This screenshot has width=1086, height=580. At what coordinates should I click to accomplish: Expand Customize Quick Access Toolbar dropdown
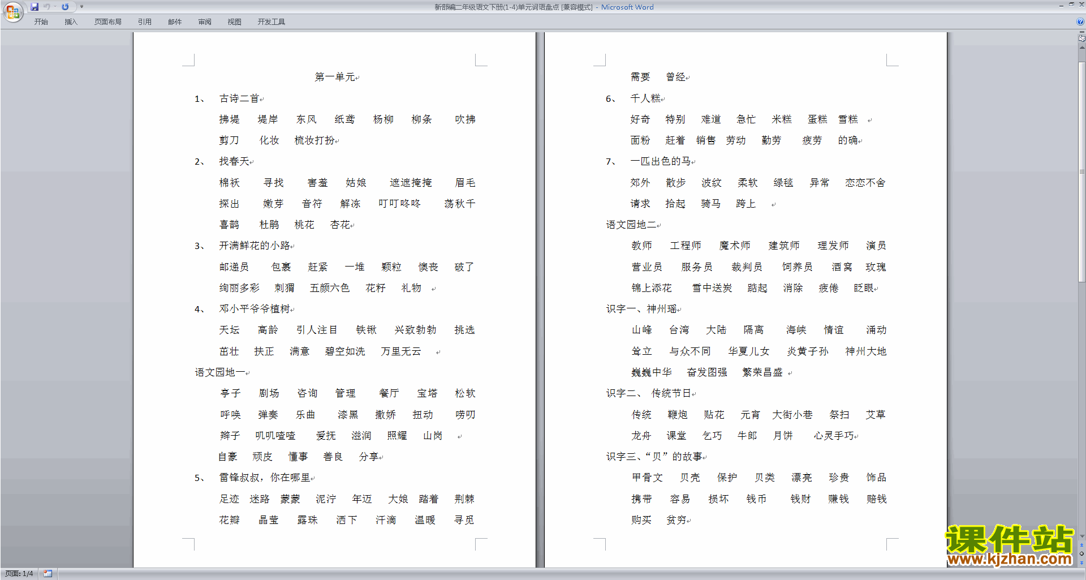[81, 7]
